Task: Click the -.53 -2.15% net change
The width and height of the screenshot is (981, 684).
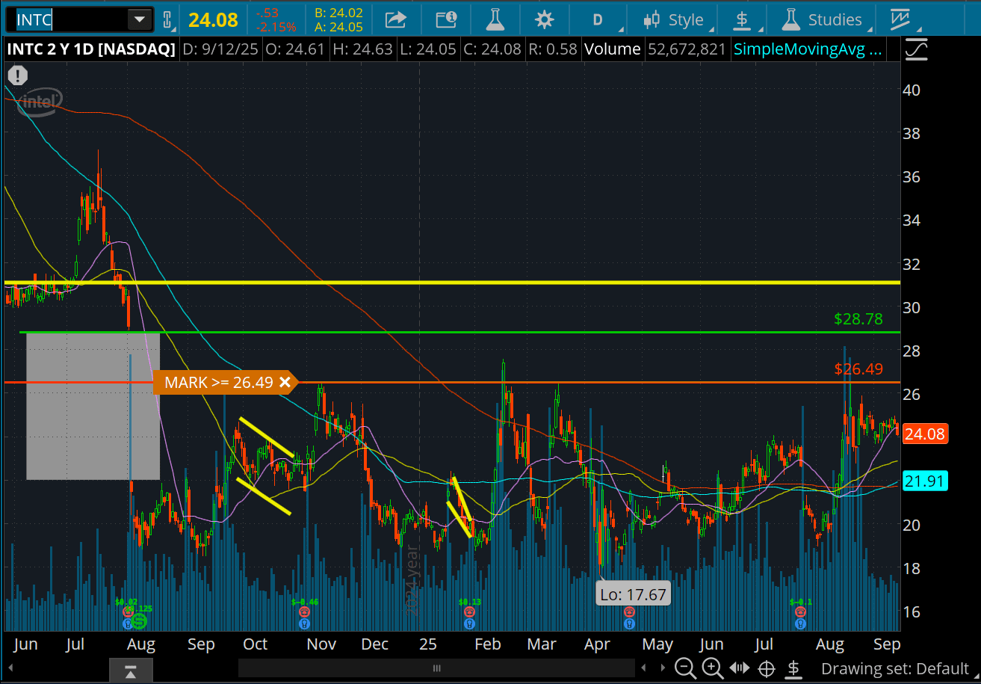Action: click(276, 20)
